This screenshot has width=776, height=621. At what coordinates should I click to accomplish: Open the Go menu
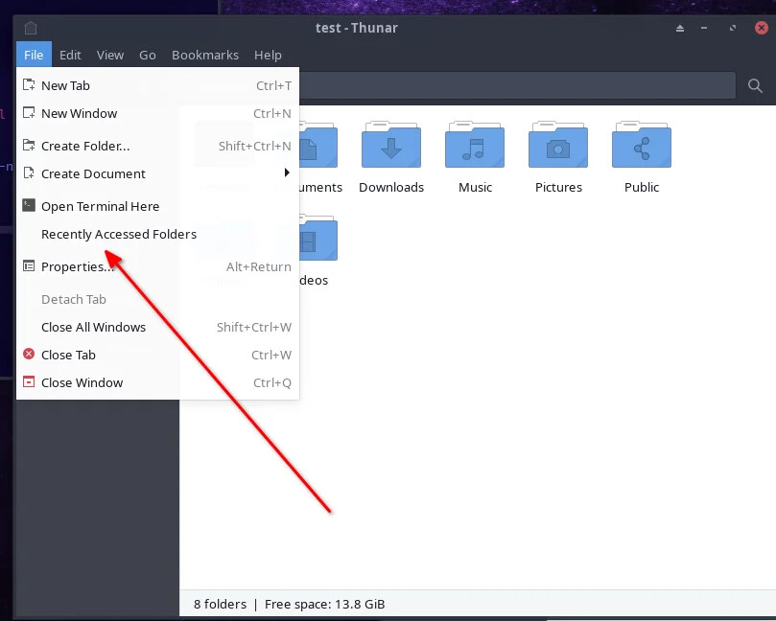coord(147,55)
